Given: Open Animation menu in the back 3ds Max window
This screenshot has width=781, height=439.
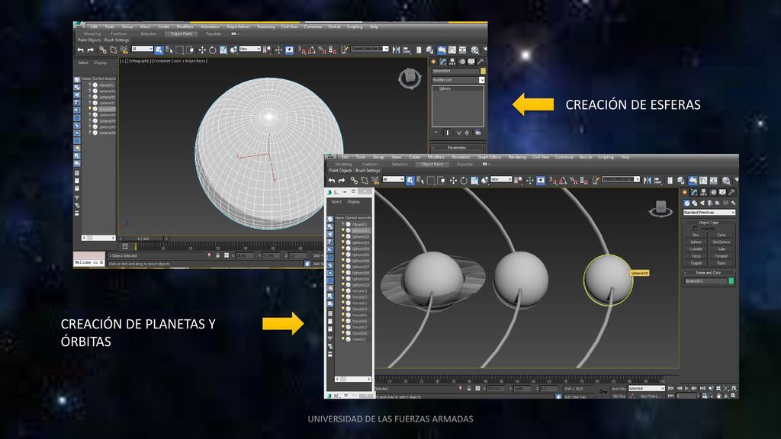Looking at the screenshot, I should click(x=210, y=27).
